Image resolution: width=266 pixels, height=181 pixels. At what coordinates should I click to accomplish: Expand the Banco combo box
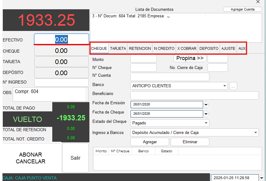[x=225, y=86]
